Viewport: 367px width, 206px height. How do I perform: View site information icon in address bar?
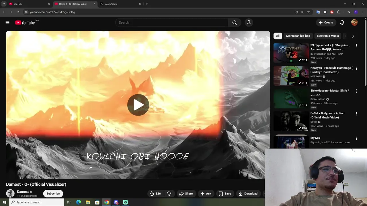click(x=26, y=12)
